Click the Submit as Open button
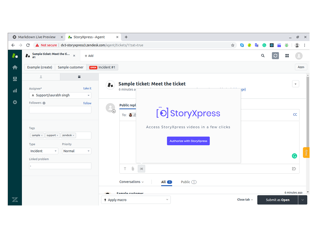The width and height of the screenshot is (317, 238). pyautogui.click(x=277, y=200)
